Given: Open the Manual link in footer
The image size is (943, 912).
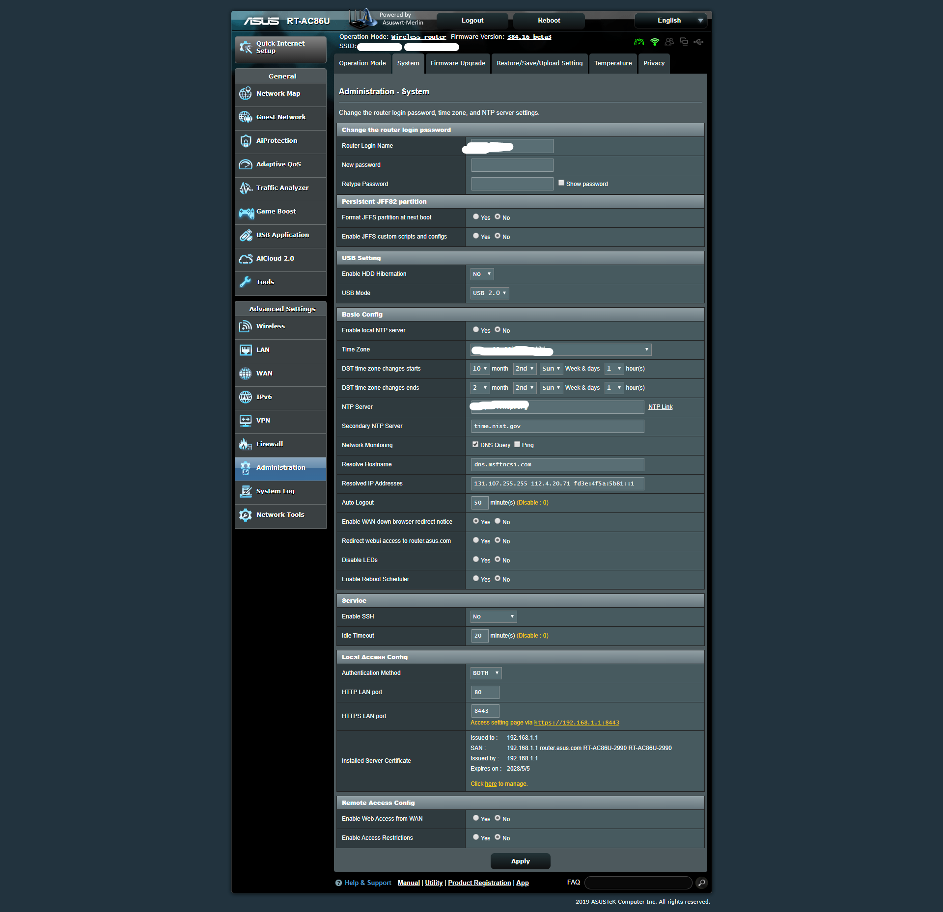Looking at the screenshot, I should click(x=409, y=883).
